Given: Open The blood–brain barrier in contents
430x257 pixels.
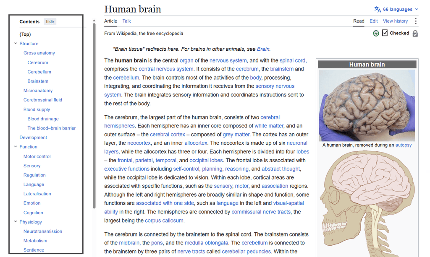Looking at the screenshot, I should pos(52,128).
